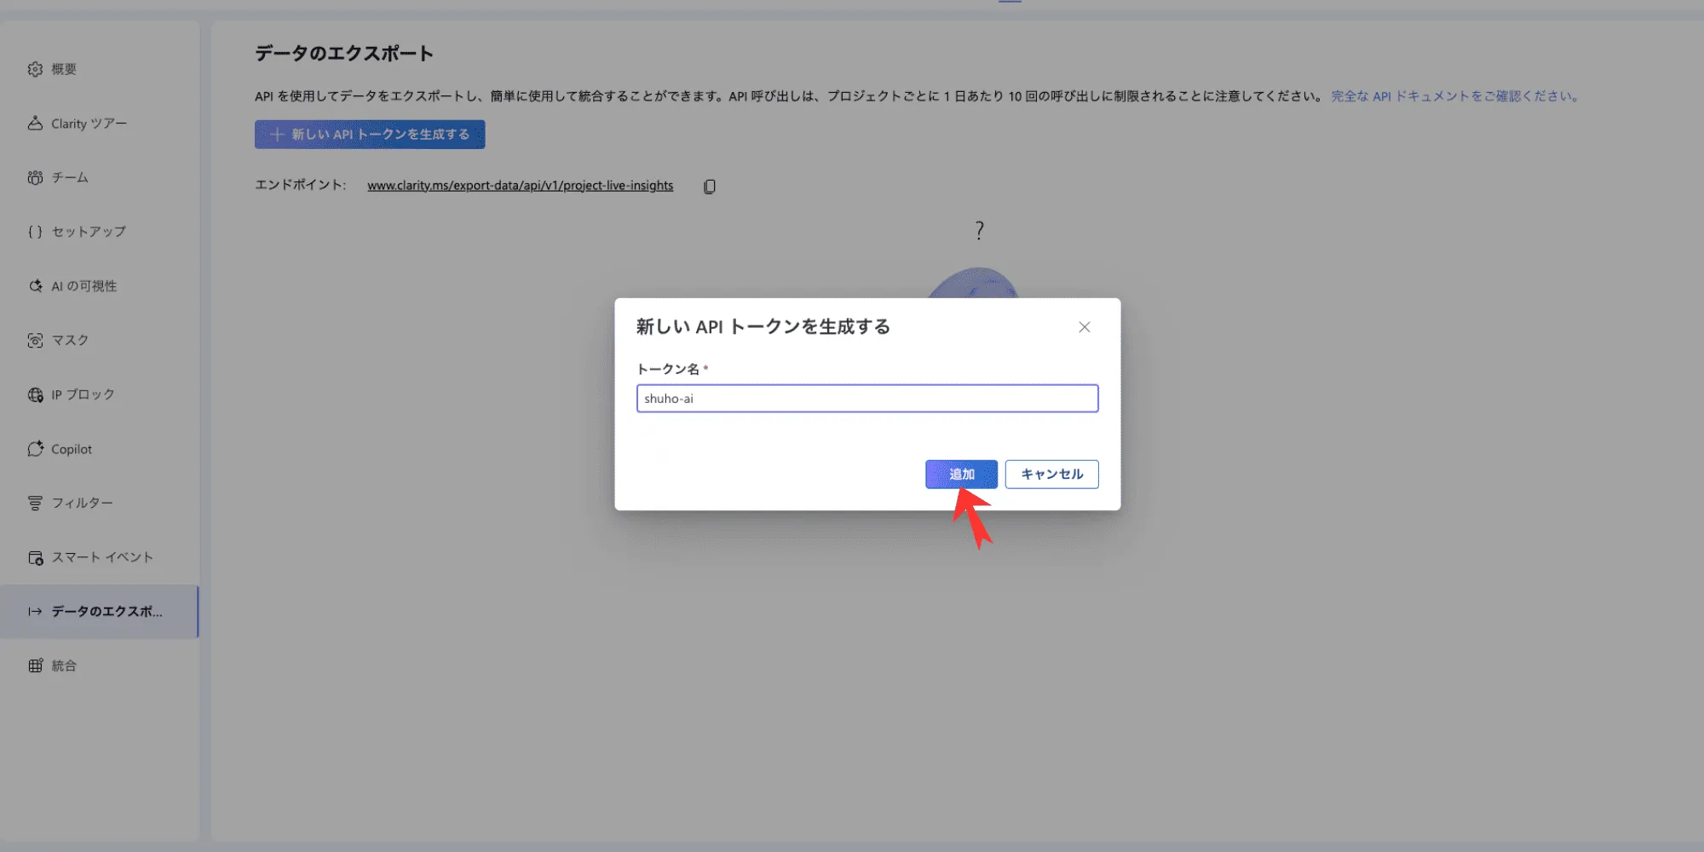Click the 概要 gear icon in the sidebar

(x=35, y=69)
